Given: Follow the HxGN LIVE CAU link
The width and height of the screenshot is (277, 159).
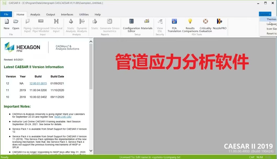Looking at the screenshot, I should (x=63, y=117).
